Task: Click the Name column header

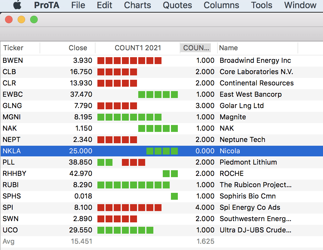Action: coord(228,48)
